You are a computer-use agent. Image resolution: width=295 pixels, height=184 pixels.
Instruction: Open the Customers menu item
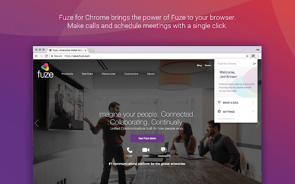pyautogui.click(x=131, y=74)
